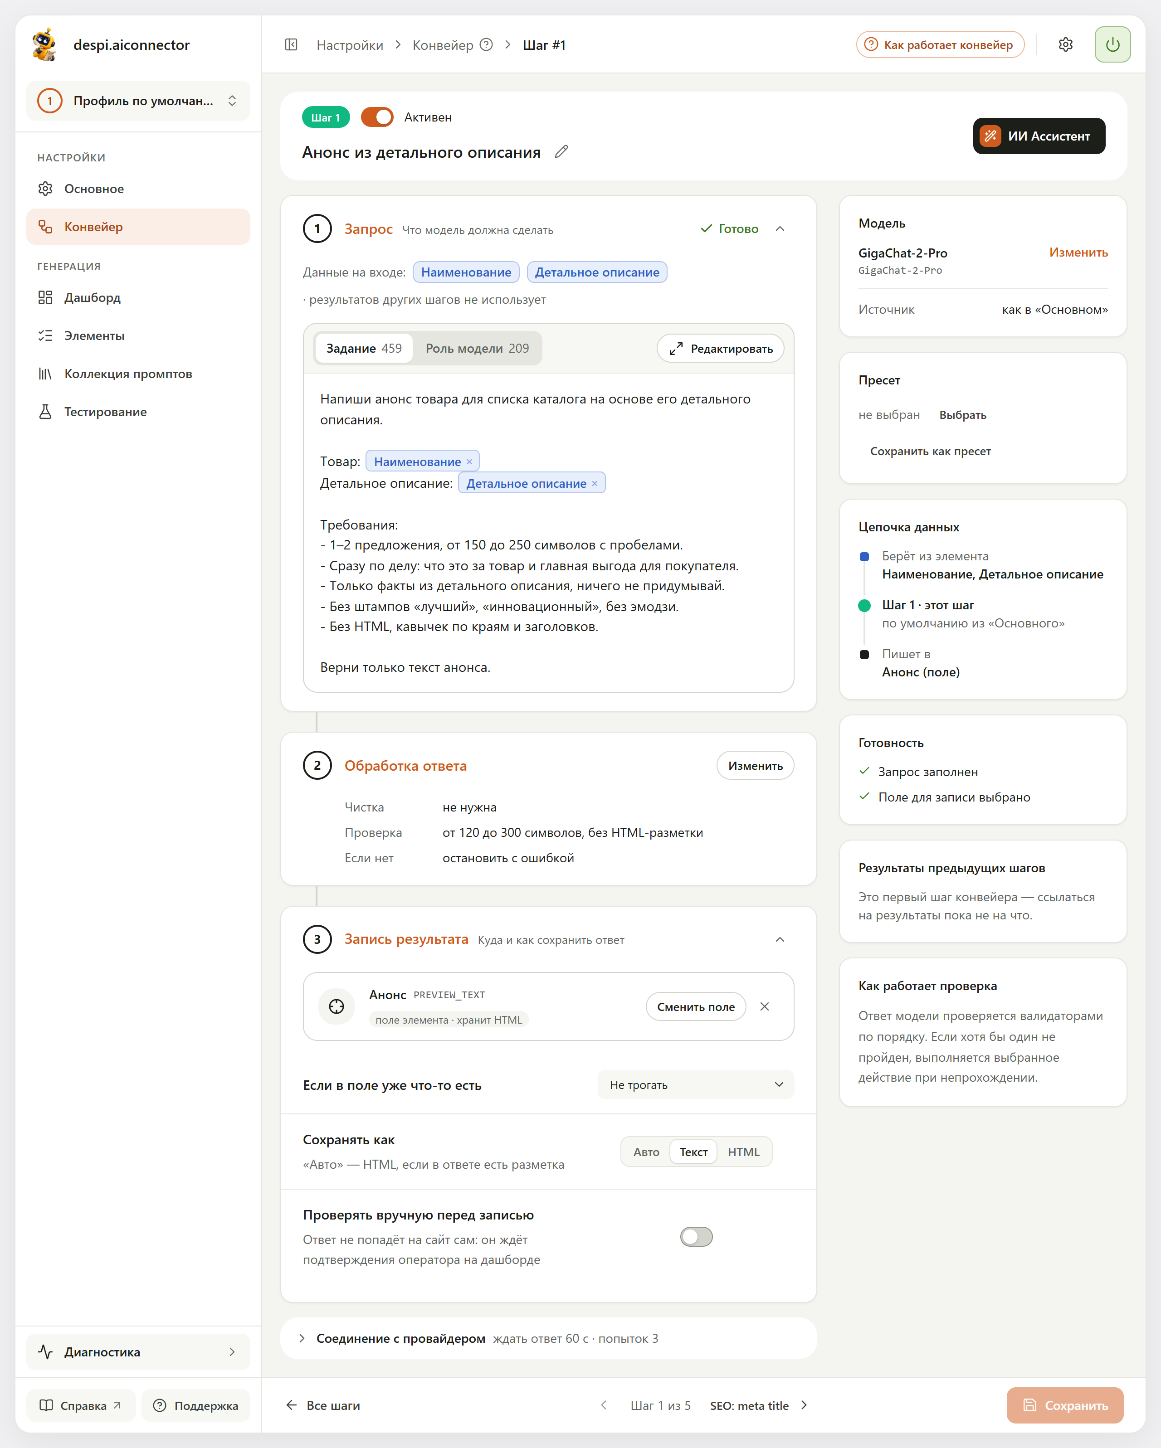Click the green power button icon
Screen dimensions: 1161x1448
pyautogui.click(x=1112, y=45)
